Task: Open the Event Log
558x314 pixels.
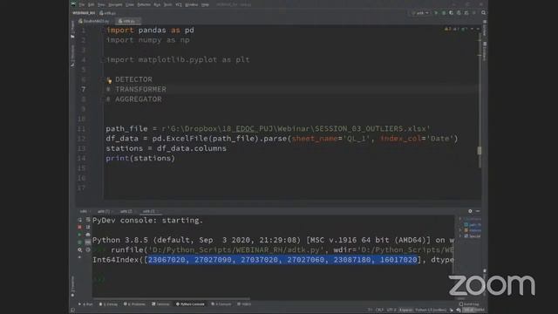Action: (469, 304)
